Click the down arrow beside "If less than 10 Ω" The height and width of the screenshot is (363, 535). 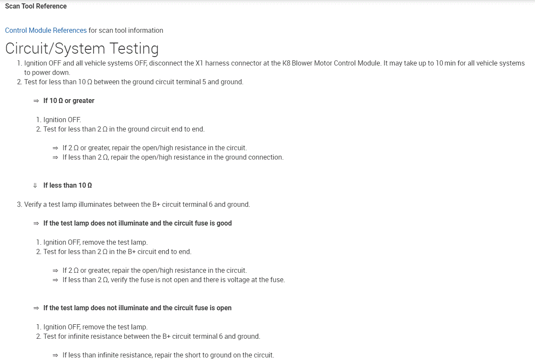pos(35,186)
